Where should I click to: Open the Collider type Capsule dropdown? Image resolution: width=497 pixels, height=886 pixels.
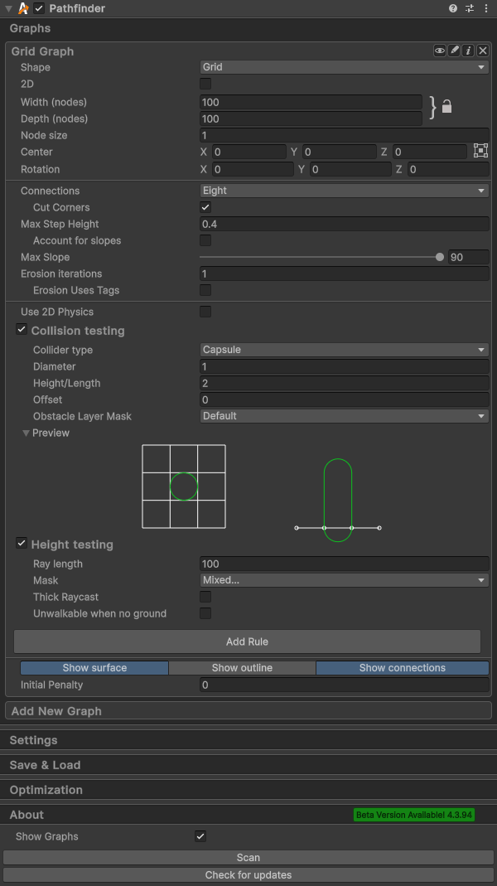[344, 350]
